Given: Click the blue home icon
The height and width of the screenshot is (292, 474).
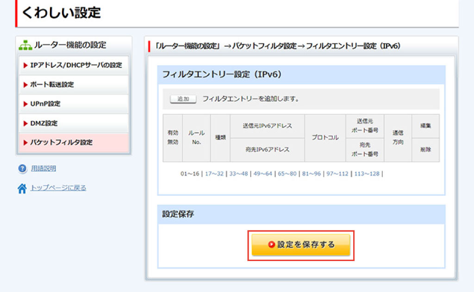Looking at the screenshot, I should (x=22, y=188).
